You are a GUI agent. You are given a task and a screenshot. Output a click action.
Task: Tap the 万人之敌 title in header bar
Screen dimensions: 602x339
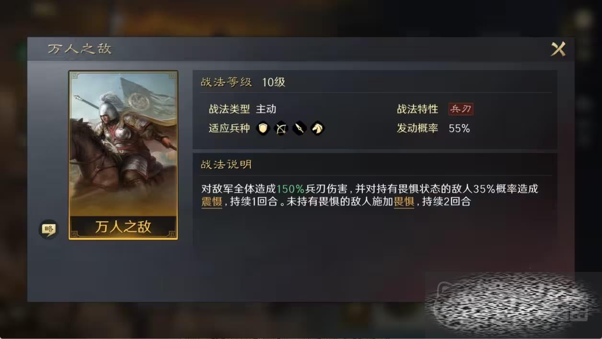tap(80, 49)
